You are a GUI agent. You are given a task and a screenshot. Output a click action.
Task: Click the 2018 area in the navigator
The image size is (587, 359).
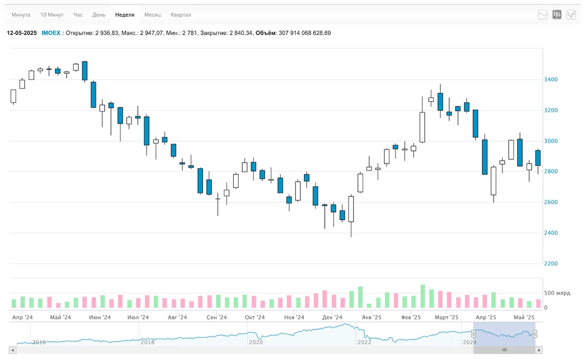(148, 342)
